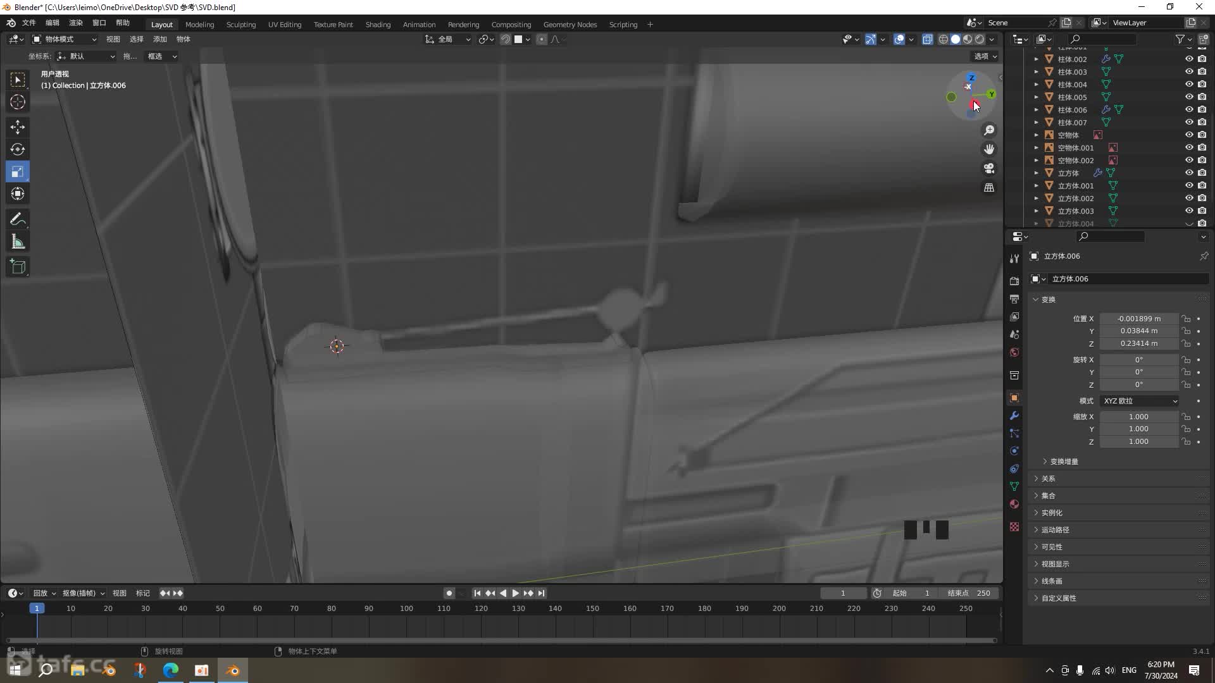
Task: Toggle visibility of 空物体.001
Action: (x=1189, y=147)
